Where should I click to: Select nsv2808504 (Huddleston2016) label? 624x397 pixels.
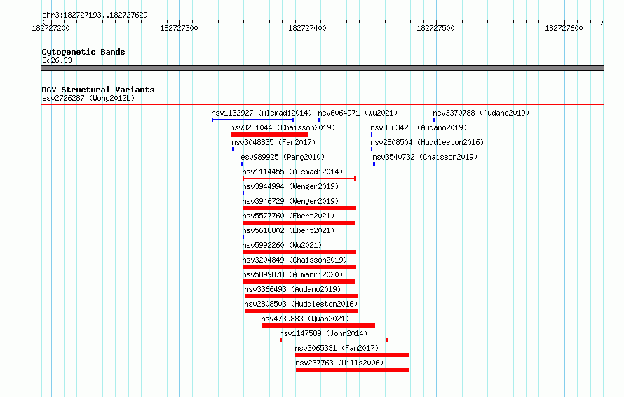pos(427,142)
